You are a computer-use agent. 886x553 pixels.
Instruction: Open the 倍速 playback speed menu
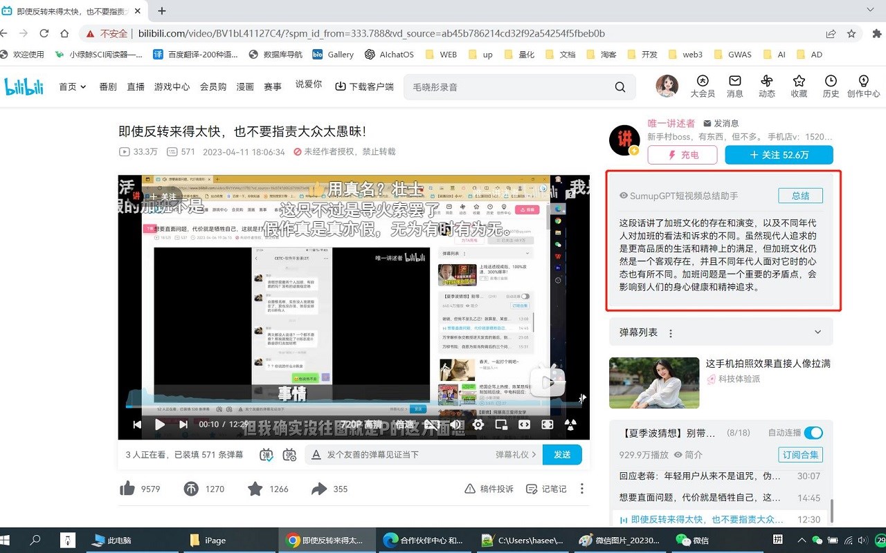404,424
